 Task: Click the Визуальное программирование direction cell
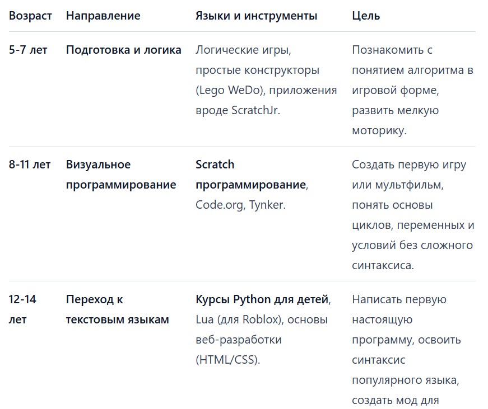121,175
